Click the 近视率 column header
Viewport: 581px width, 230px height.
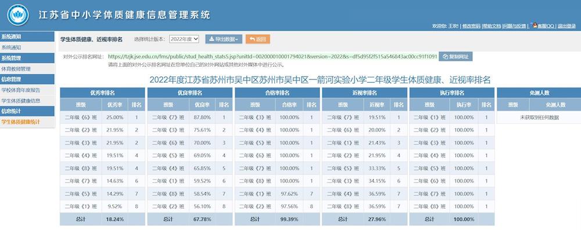(x=377, y=105)
